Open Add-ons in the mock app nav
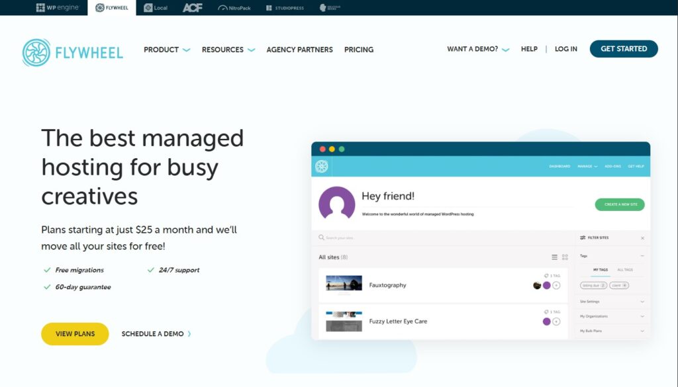678x387 pixels. tap(612, 166)
